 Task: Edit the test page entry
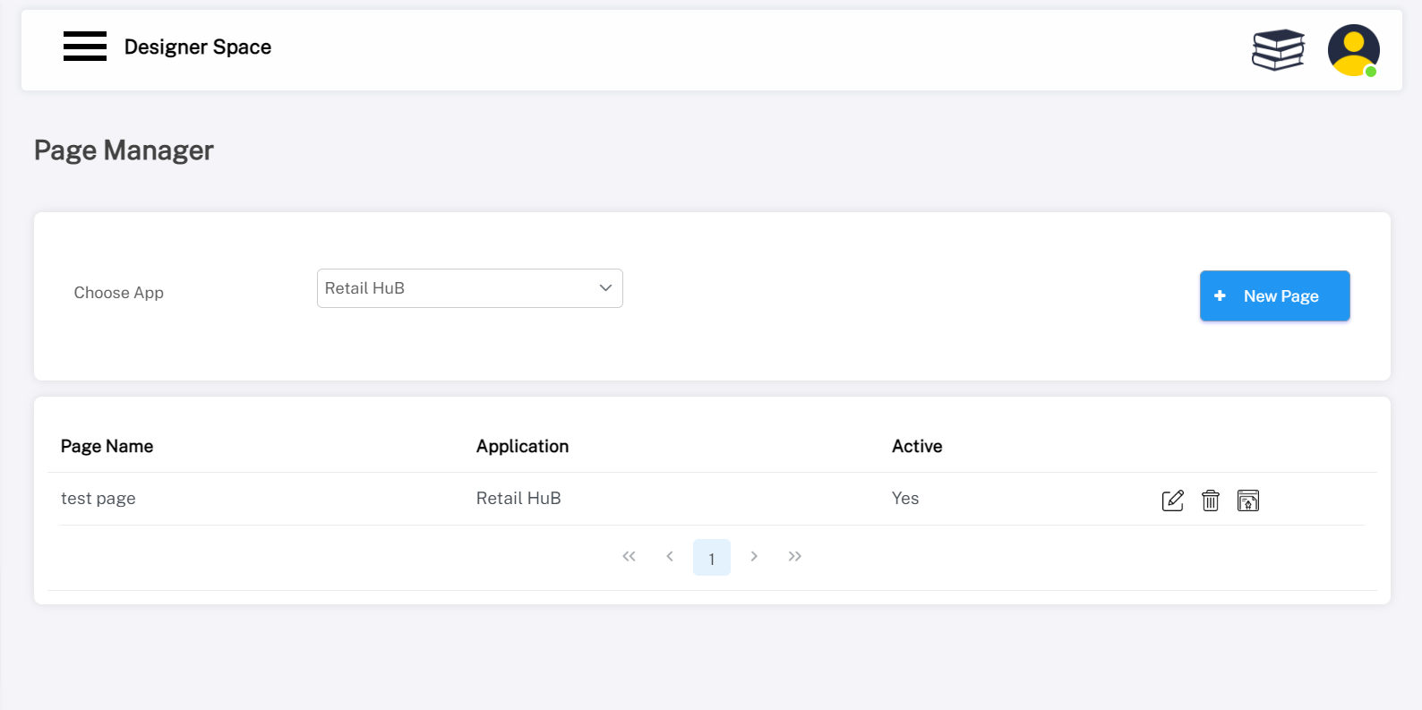tap(1172, 500)
